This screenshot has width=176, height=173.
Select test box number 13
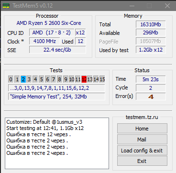point(90,79)
